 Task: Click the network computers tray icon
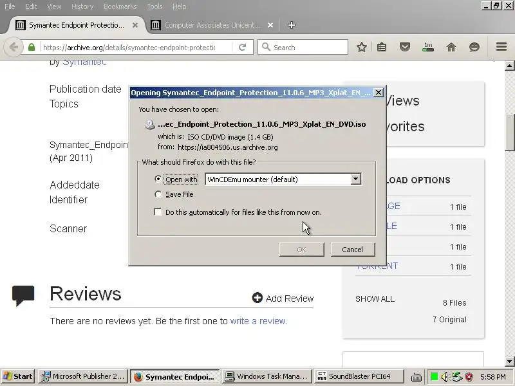point(457,376)
